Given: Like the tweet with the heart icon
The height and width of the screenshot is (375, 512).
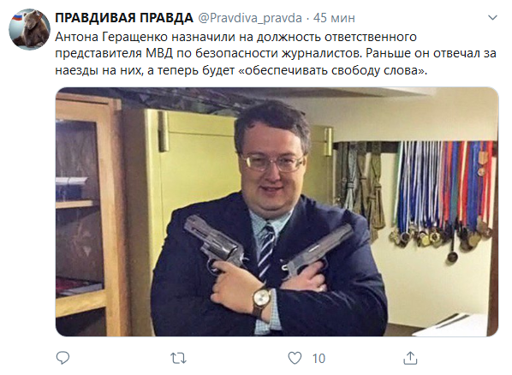Looking at the screenshot, I should tap(295, 359).
